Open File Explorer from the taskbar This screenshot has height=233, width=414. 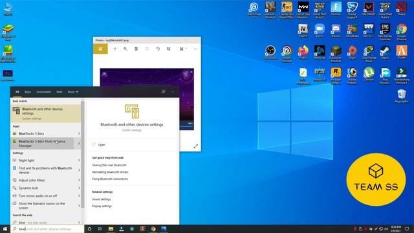(111, 228)
